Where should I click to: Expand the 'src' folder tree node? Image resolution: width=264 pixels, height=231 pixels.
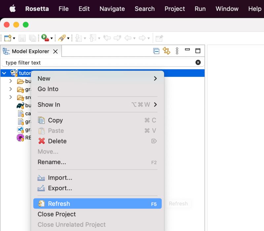pos(11,97)
